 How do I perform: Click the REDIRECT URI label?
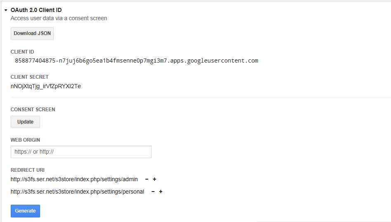(x=27, y=170)
